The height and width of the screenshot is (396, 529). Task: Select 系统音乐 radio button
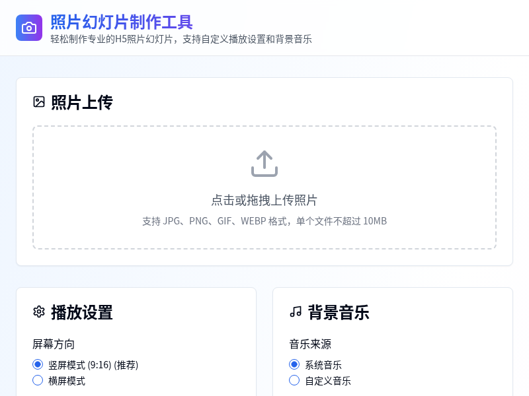tap(294, 364)
